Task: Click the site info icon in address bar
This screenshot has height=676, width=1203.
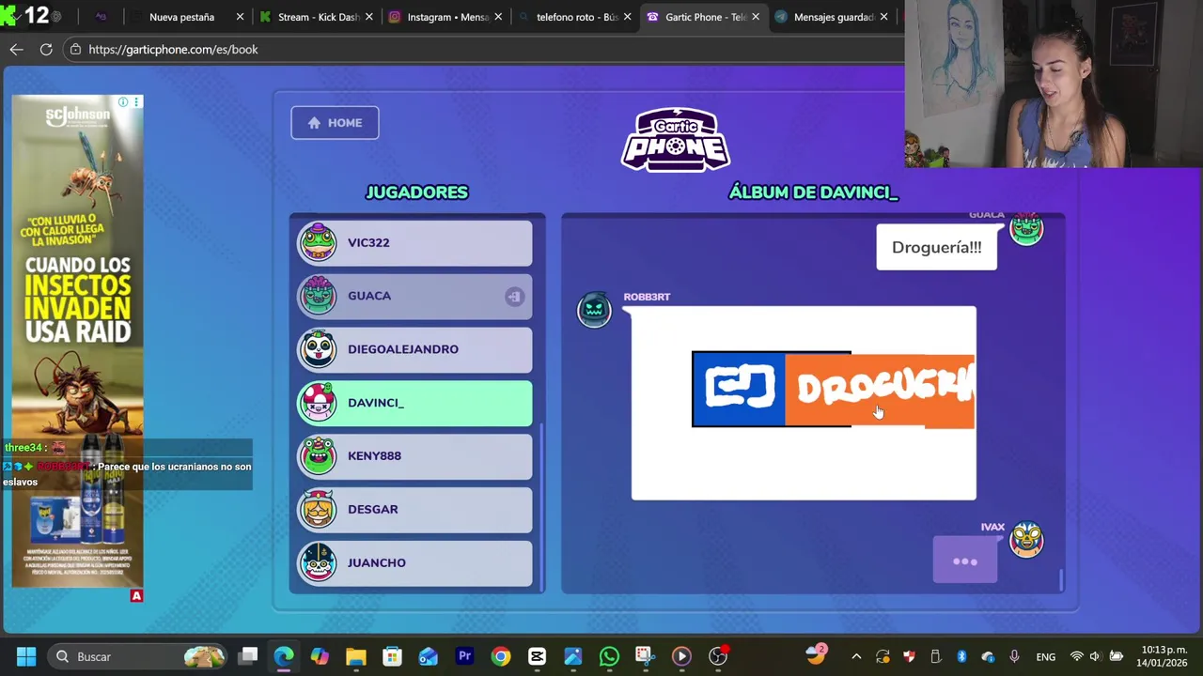Action: click(x=76, y=49)
